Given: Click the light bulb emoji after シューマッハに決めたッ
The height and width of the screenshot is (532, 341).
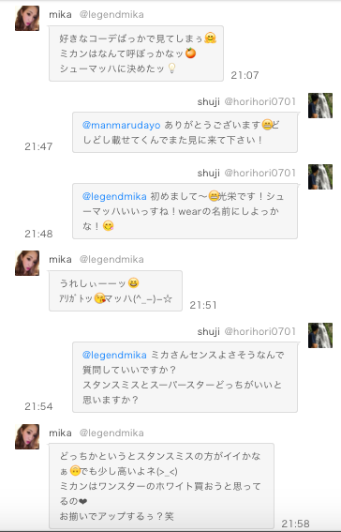Looking at the screenshot, I should [172, 68].
